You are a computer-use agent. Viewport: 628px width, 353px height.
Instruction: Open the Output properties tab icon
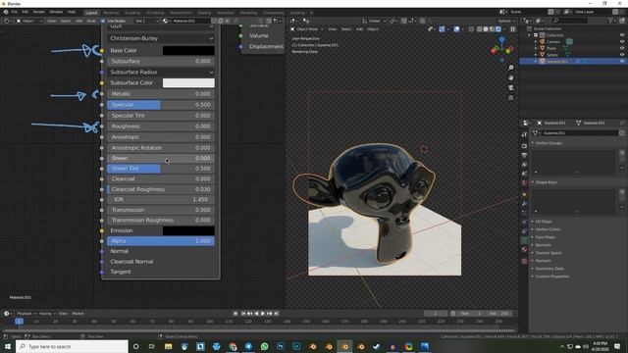point(524,155)
